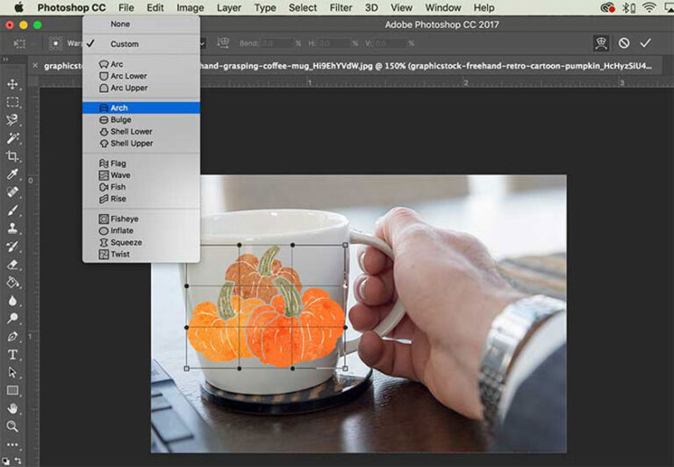674x467 pixels.
Task: Select None in the warp list
Action: point(119,24)
